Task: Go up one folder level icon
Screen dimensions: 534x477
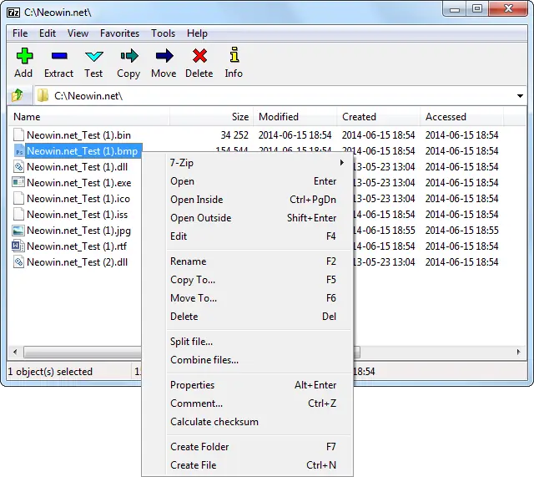Action: [18, 95]
